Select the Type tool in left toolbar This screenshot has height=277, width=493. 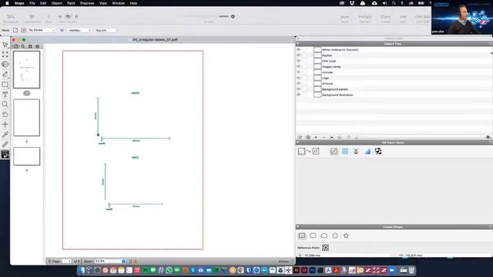pyautogui.click(x=5, y=95)
